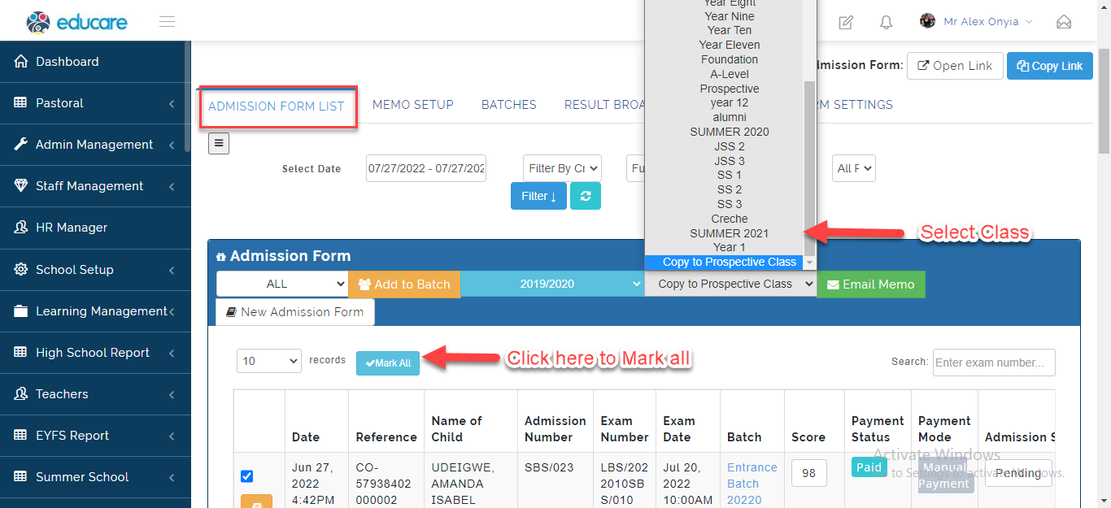
Task: Click the Staff Management diamond icon
Action: (20, 186)
